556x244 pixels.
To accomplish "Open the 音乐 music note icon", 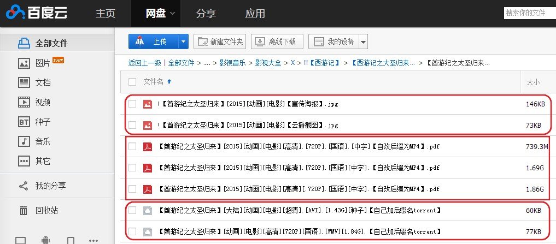I will (x=24, y=142).
